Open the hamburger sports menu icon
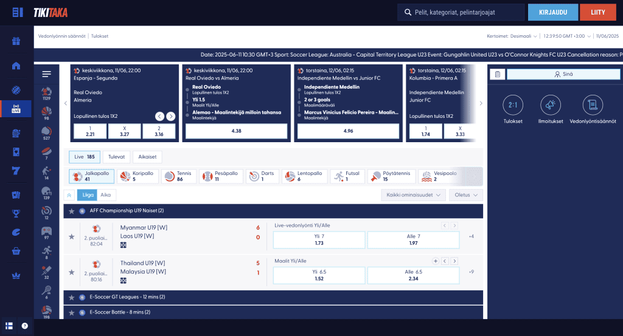The width and height of the screenshot is (623, 336). pos(46,74)
